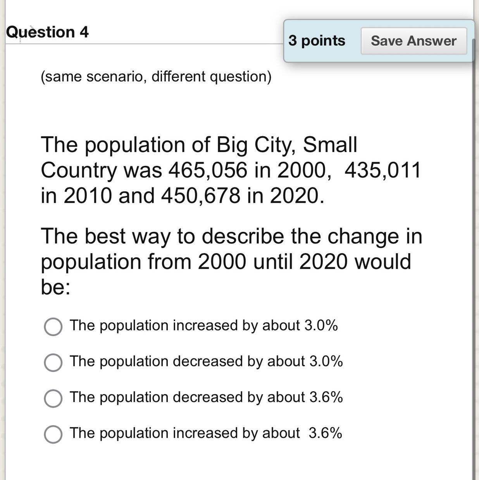This screenshot has width=479, height=480.
Task: Click the 'population increased by about 3.6%' label text
Action: coord(206,433)
